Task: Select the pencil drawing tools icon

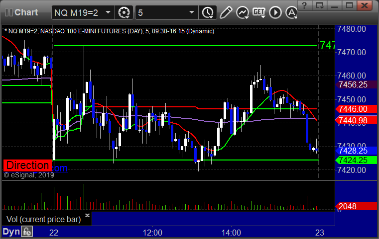Action: (x=226, y=12)
